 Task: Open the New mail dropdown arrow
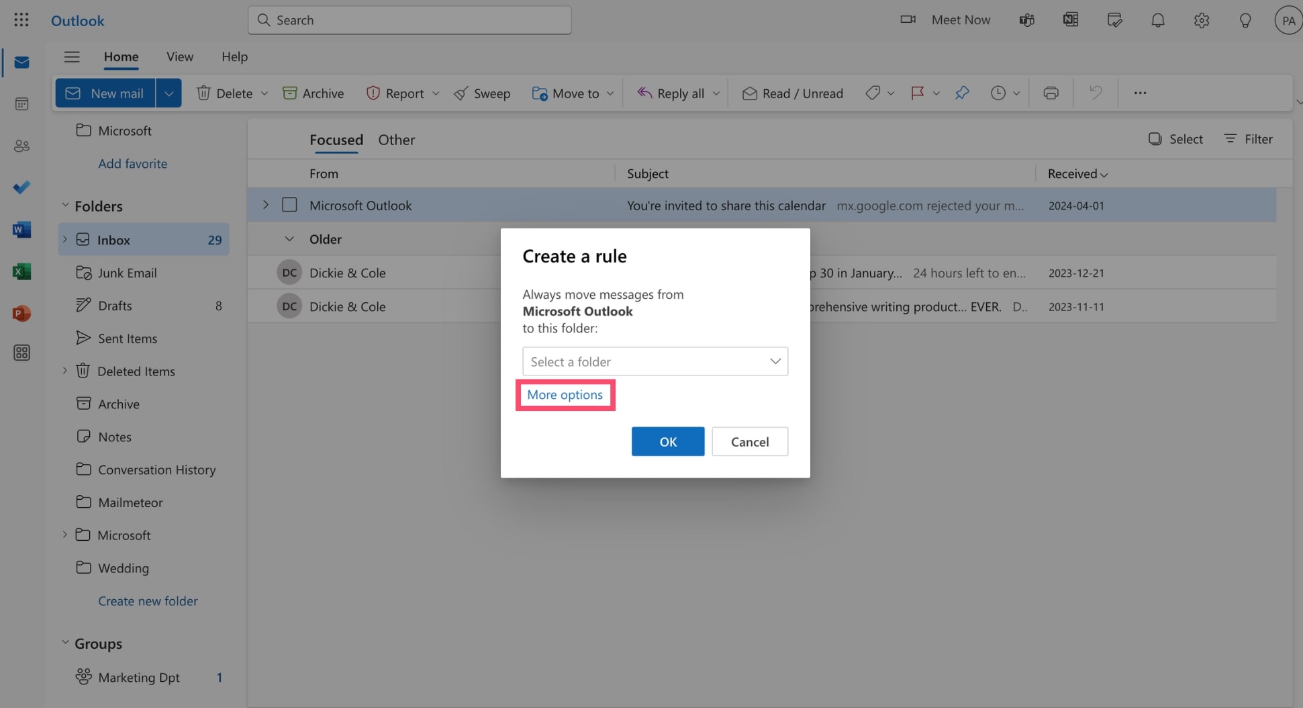(x=168, y=93)
